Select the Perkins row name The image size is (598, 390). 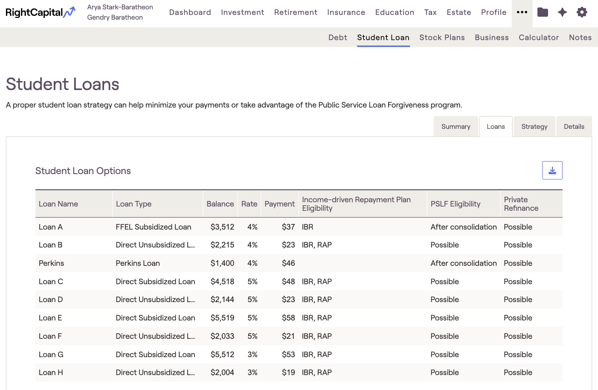51,263
